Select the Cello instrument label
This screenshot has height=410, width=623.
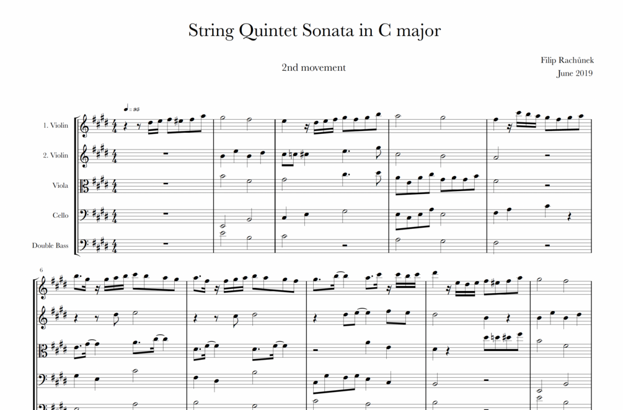tap(60, 215)
